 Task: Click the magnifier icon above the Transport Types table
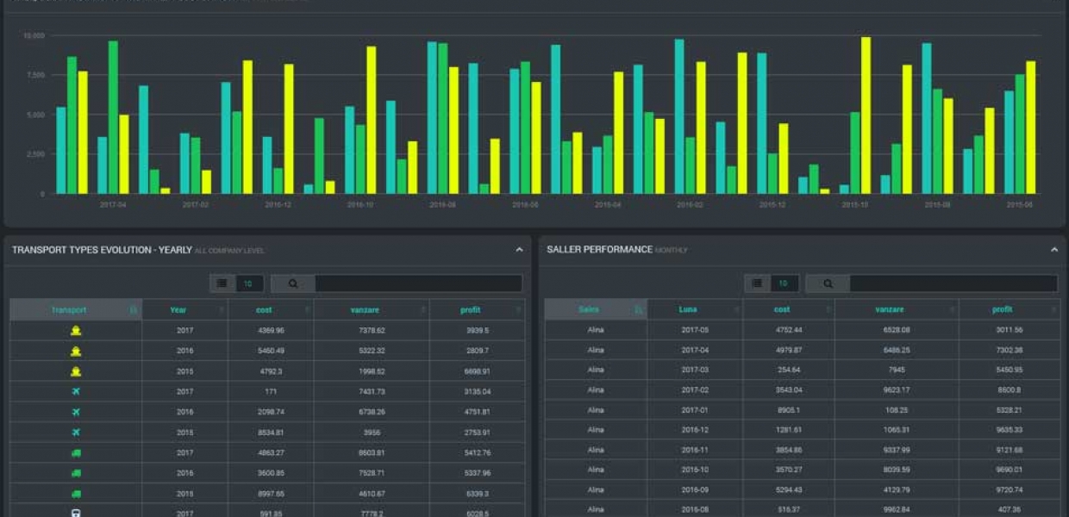(x=293, y=283)
